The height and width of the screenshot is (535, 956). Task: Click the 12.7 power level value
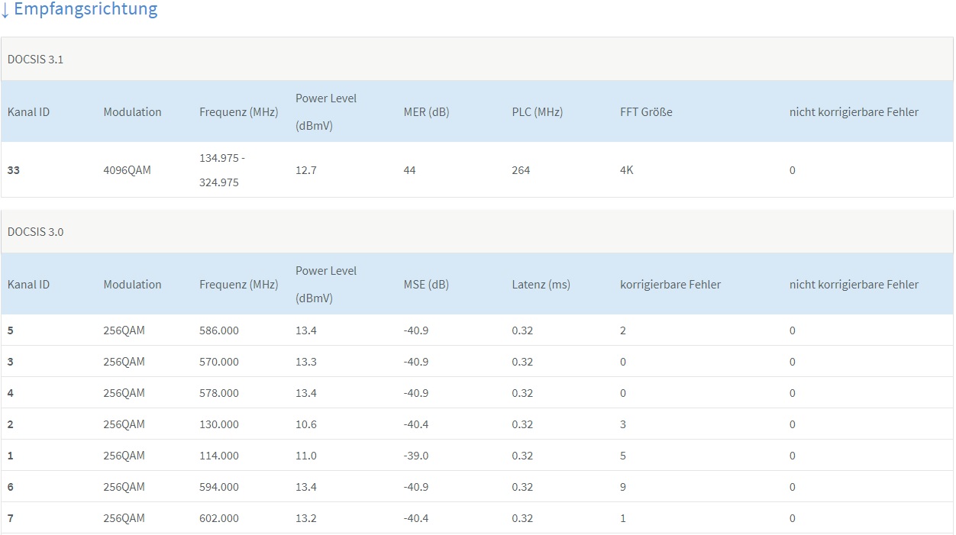click(x=306, y=170)
